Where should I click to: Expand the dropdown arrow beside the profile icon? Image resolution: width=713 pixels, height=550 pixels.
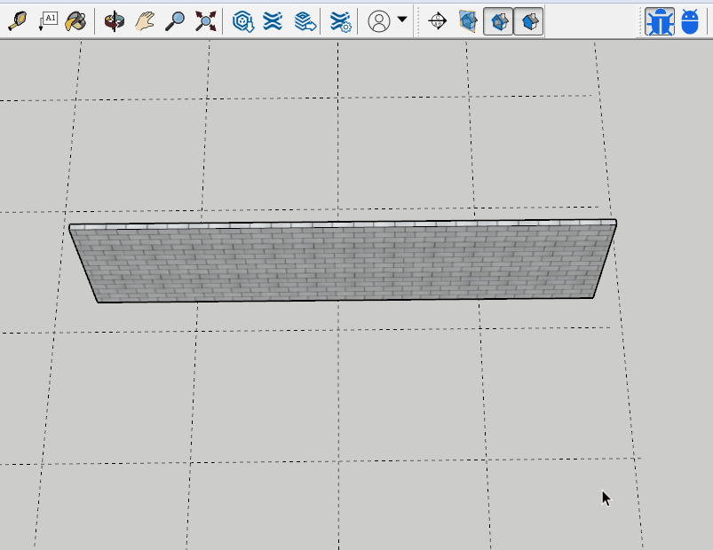(402, 20)
